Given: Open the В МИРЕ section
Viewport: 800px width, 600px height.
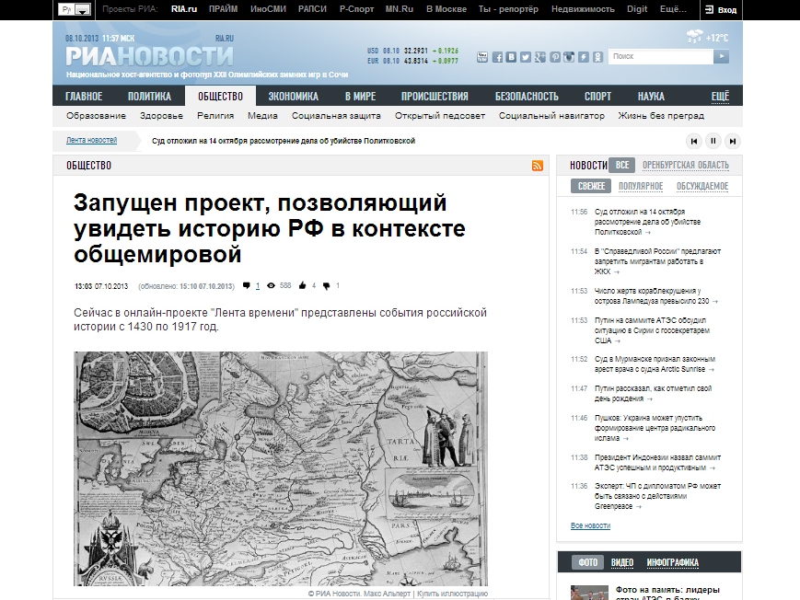Looking at the screenshot, I should 360,97.
